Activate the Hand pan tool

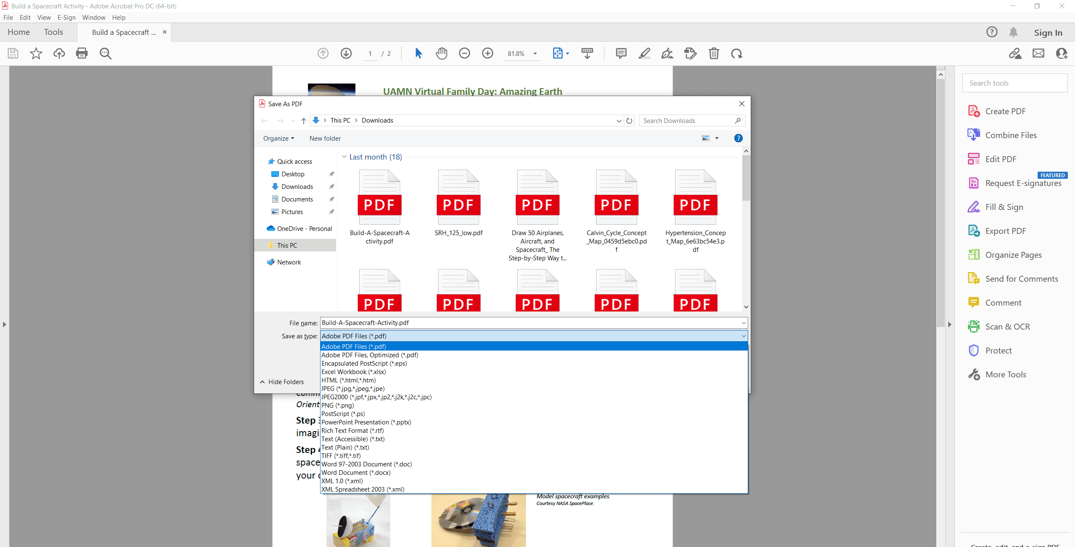point(442,53)
